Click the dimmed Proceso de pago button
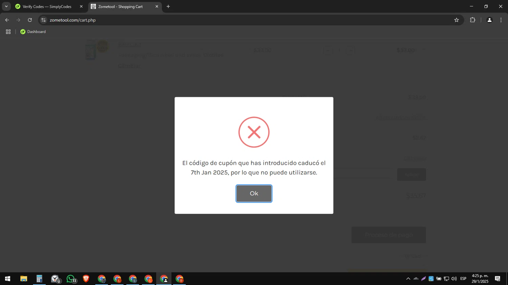508x285 pixels. (x=388, y=235)
